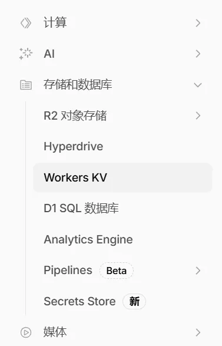Go to Analytics Engine
This screenshot has width=222, height=346.
(x=88, y=239)
